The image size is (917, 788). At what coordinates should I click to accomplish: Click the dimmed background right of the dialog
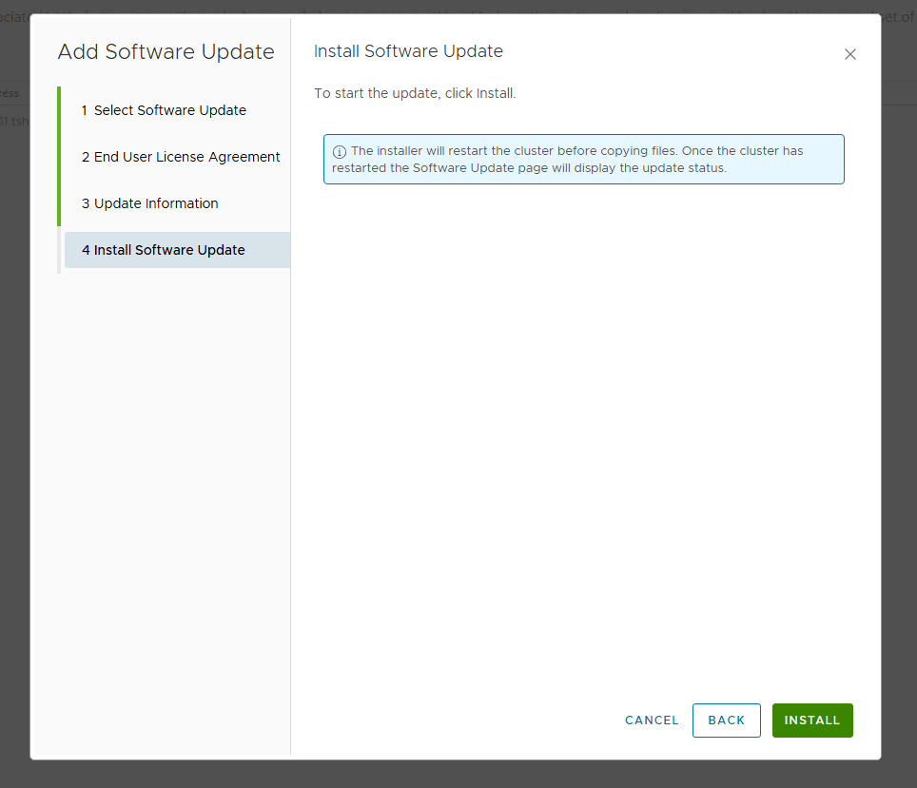(x=899, y=428)
